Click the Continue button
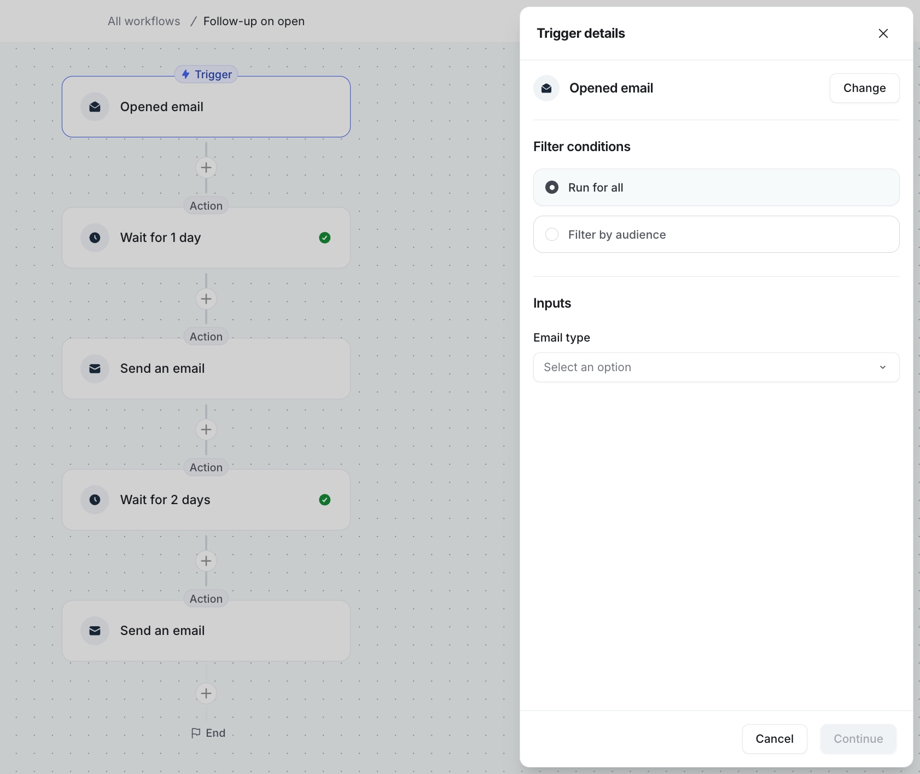This screenshot has height=774, width=920. tap(858, 739)
